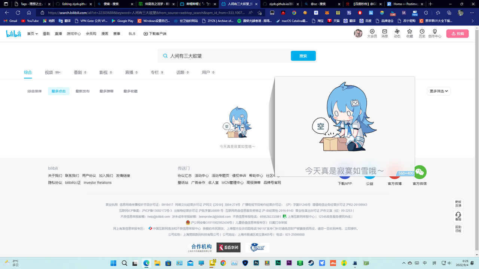Select the 最多收藏 sort option
The height and width of the screenshot is (269, 479).
coord(130,91)
